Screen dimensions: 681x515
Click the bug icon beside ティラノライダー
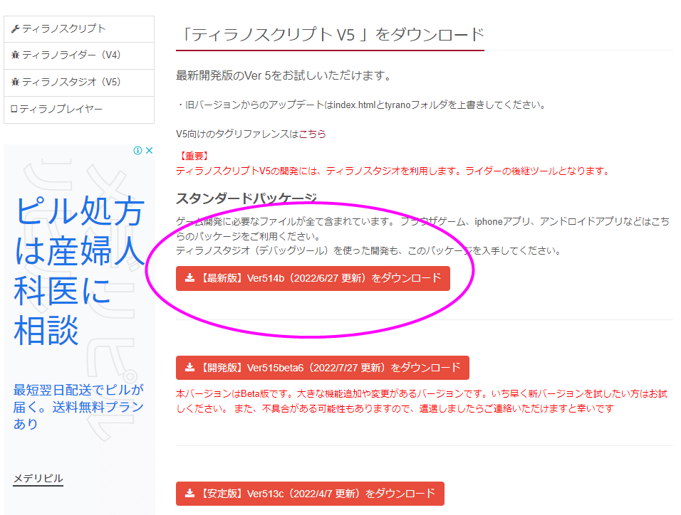click(x=15, y=55)
